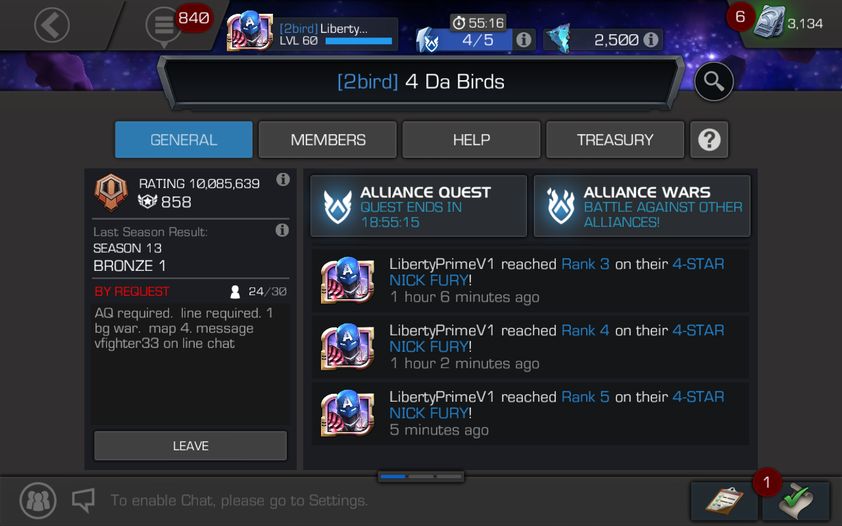Switch to the TREASURY tab
This screenshot has height=526, width=842.
(x=615, y=139)
